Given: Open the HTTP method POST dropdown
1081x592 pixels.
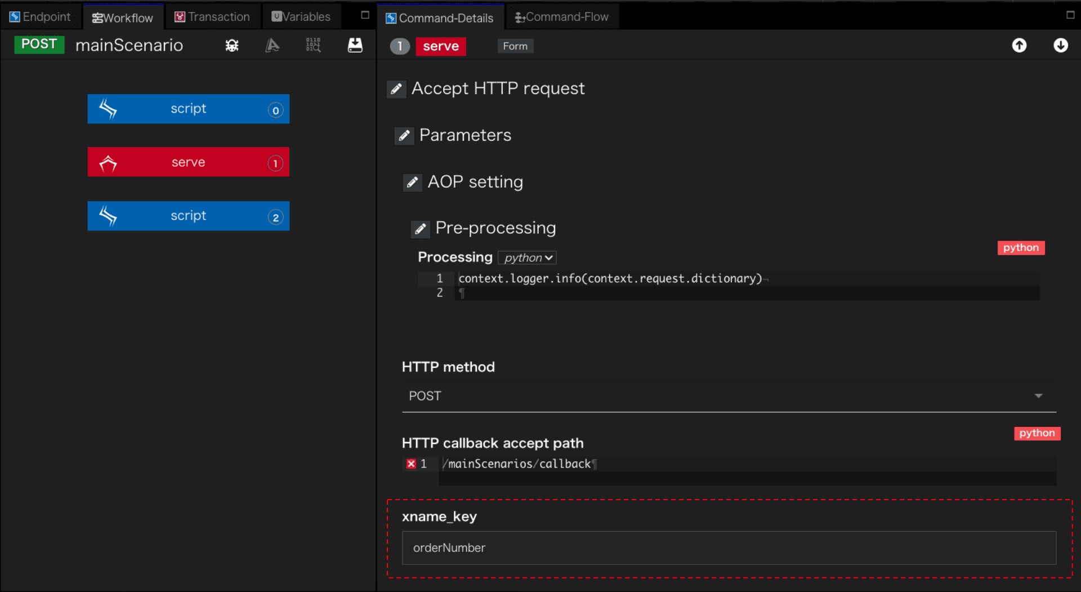Looking at the screenshot, I should click(x=729, y=396).
